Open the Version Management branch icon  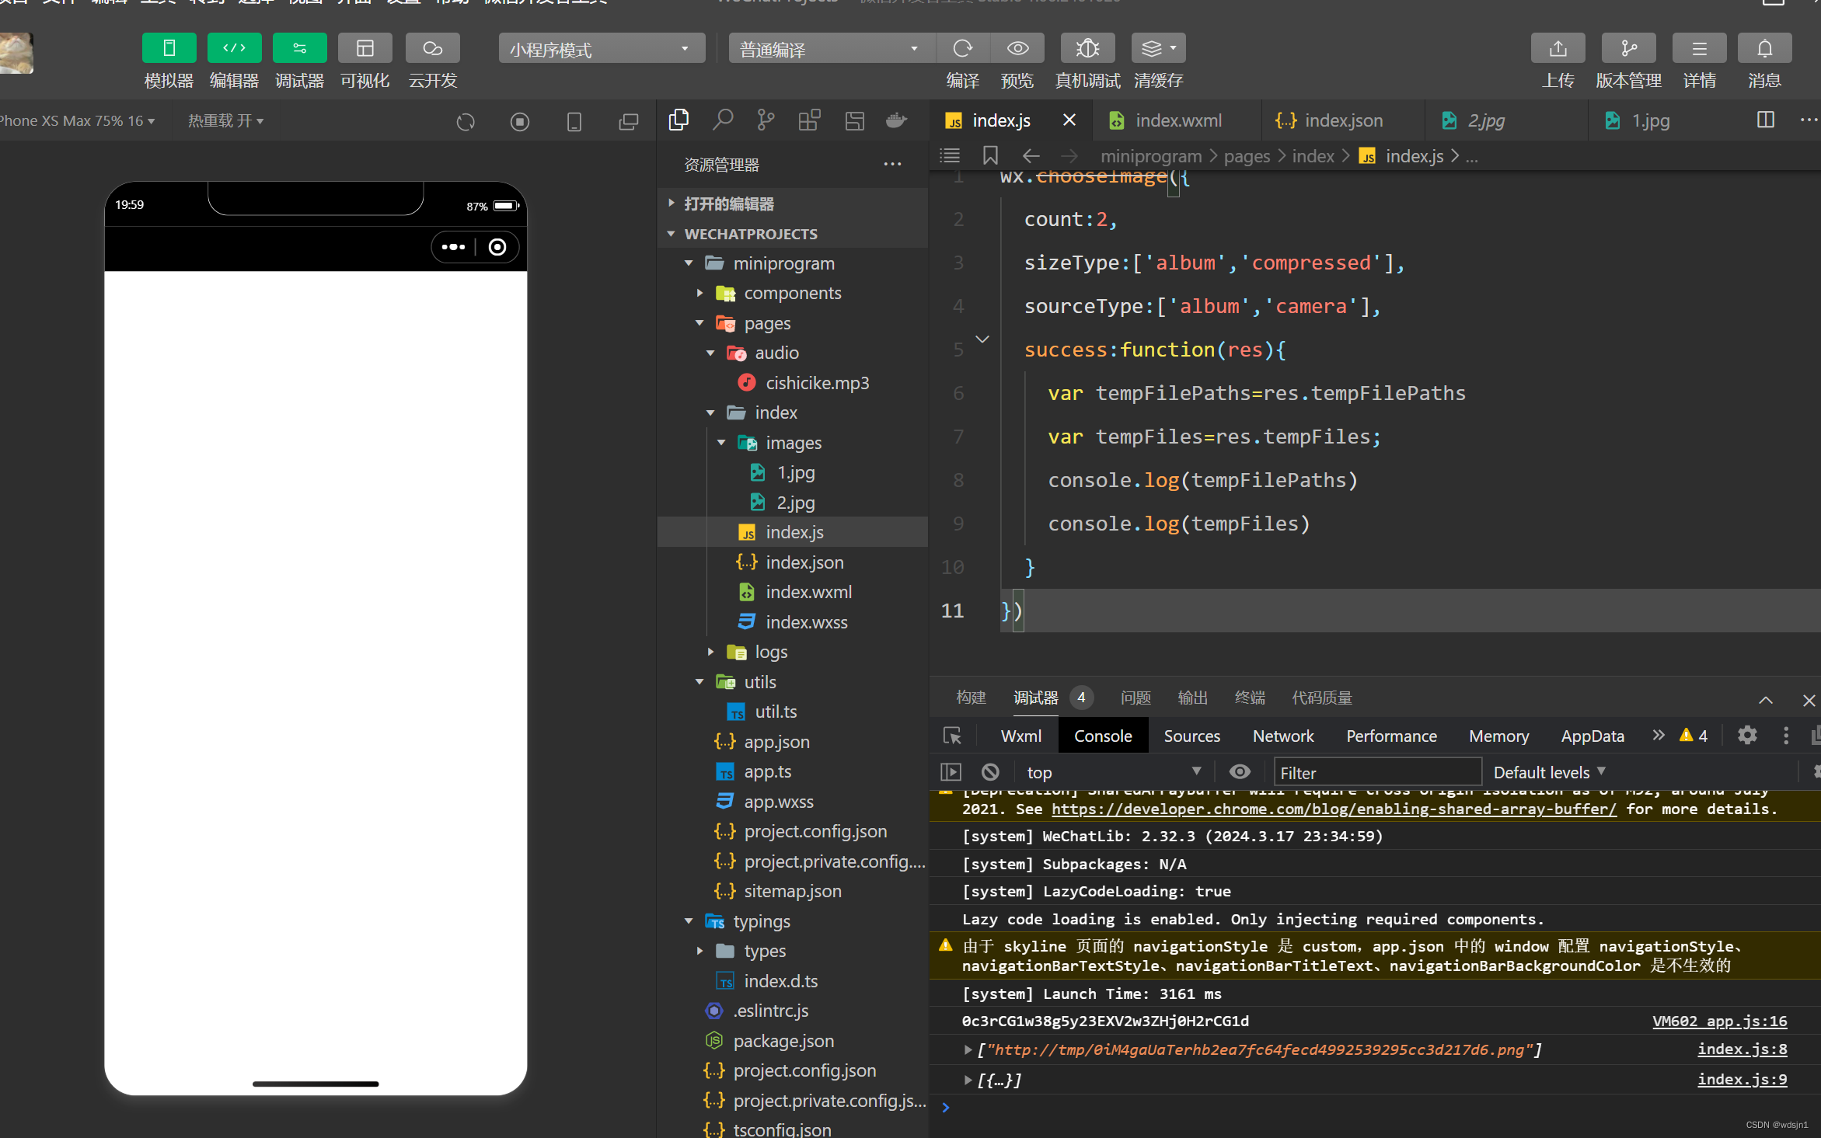tap(1628, 48)
